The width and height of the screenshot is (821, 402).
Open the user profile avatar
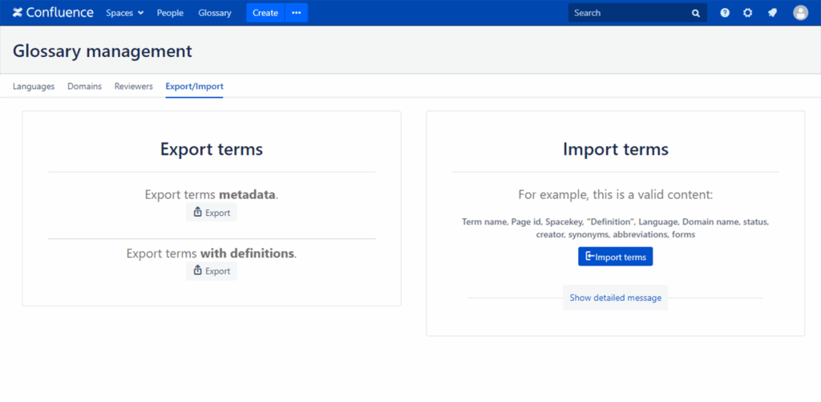click(x=800, y=13)
